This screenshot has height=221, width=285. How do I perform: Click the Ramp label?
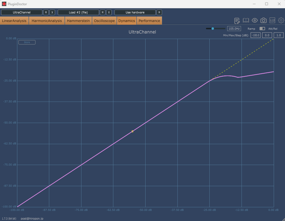click(x=251, y=29)
